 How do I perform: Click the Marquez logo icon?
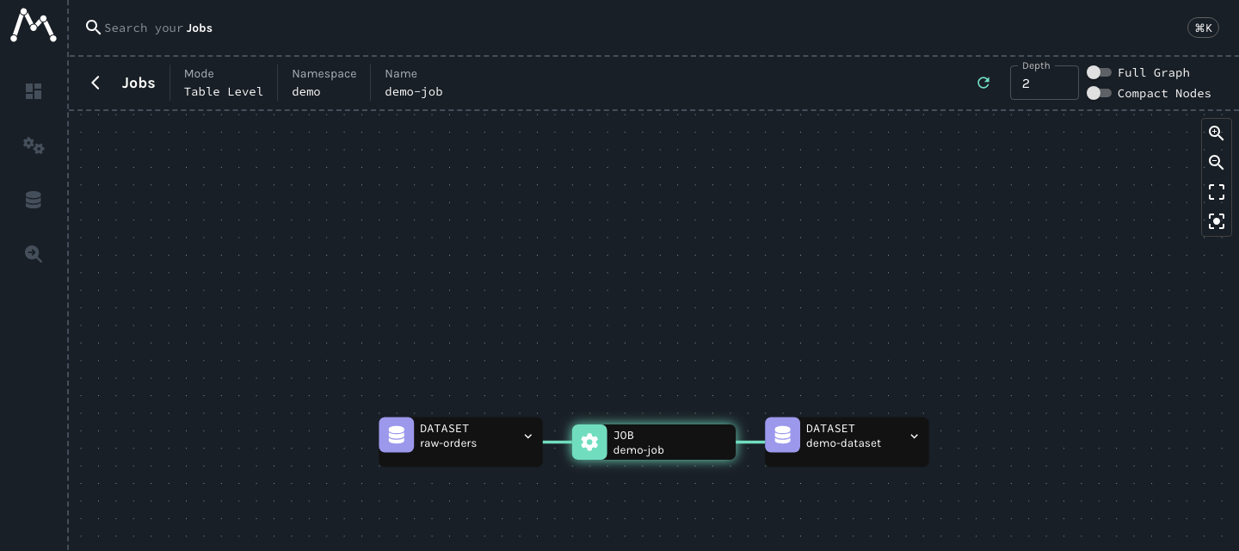pyautogui.click(x=34, y=26)
